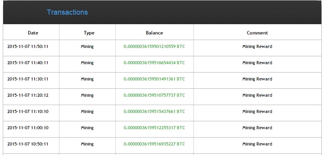This screenshot has width=327, height=155.
Task: Click balance 0.00000036159501210559 BTC
Action: point(154,46)
